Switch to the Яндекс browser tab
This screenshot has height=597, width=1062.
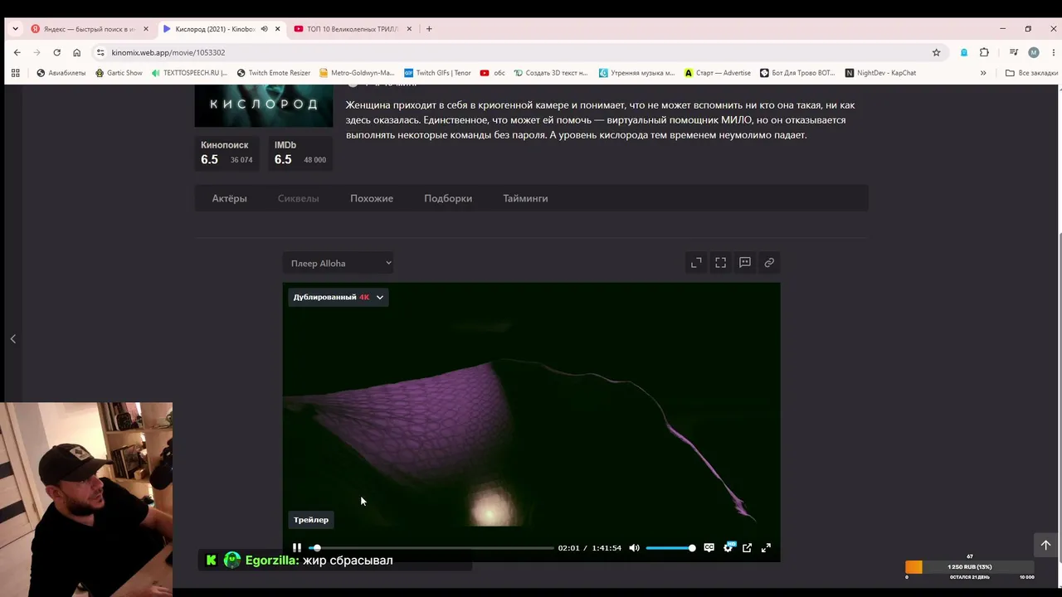tap(90, 29)
